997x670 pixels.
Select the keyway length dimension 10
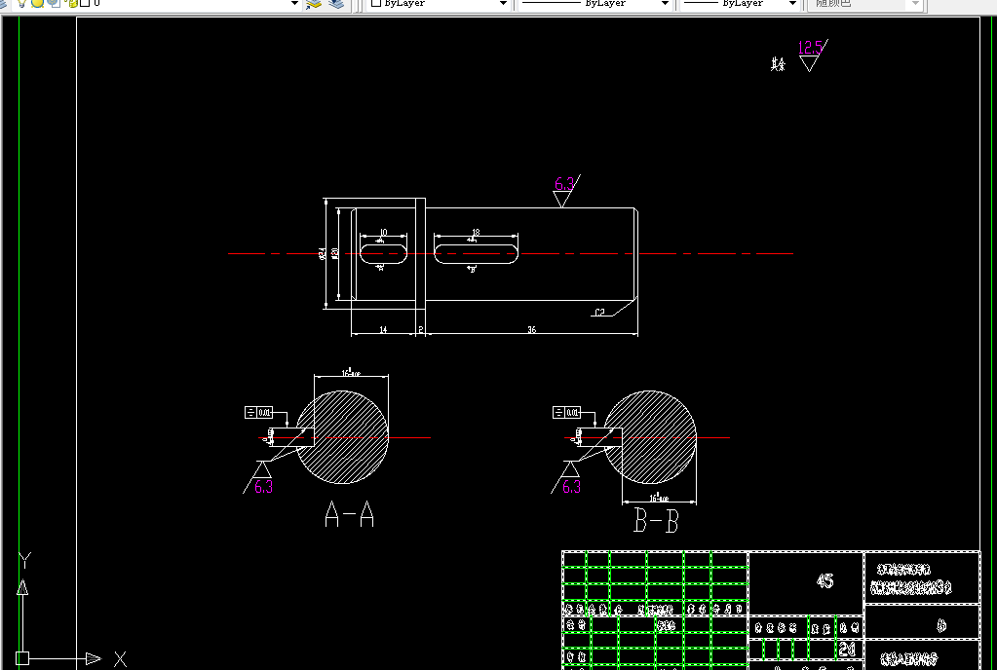coord(383,233)
